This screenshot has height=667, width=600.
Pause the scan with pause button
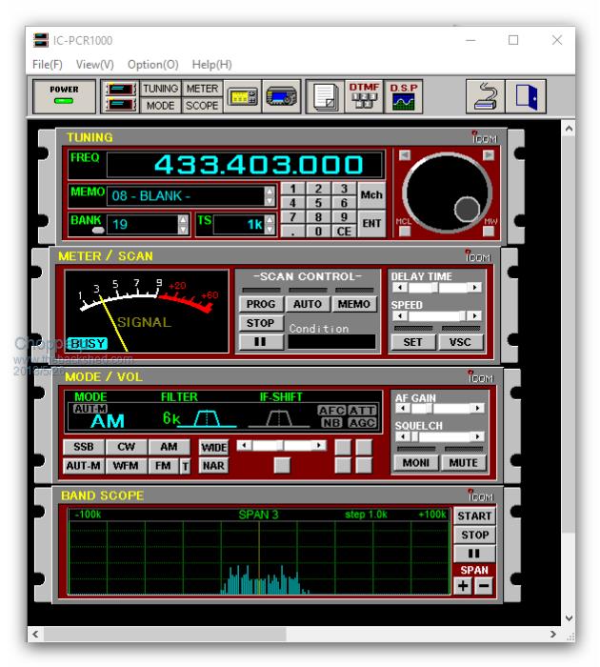pos(261,342)
